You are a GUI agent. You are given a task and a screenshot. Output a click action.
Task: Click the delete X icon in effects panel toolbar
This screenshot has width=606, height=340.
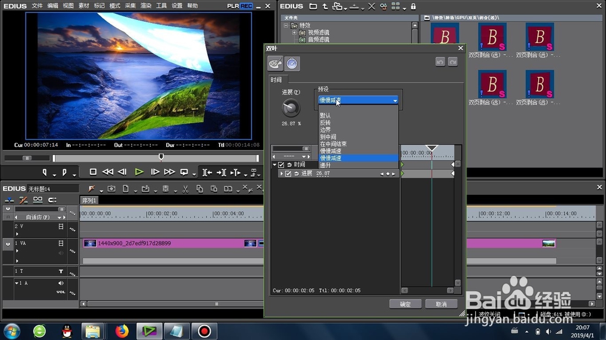(x=371, y=6)
